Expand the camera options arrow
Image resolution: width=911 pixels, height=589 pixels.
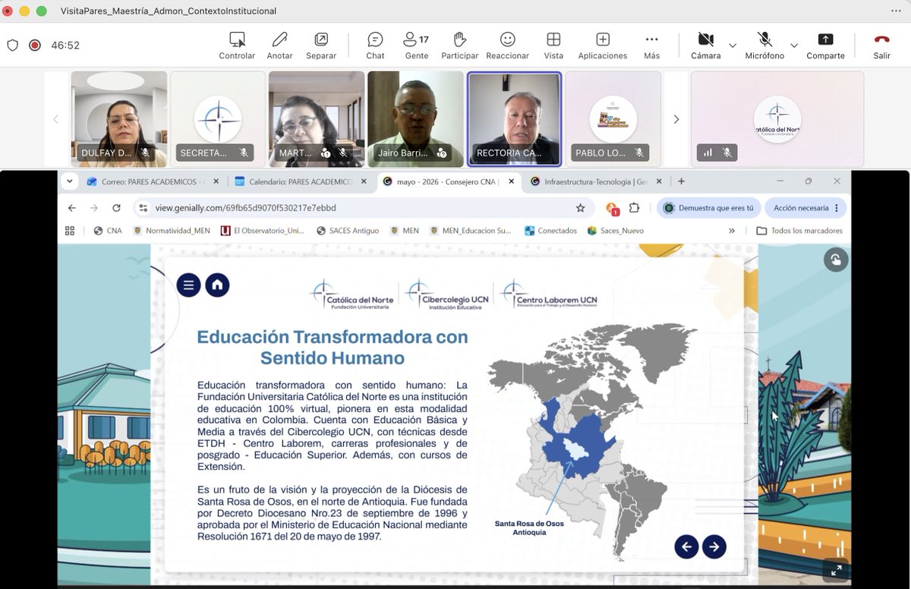coord(733,46)
